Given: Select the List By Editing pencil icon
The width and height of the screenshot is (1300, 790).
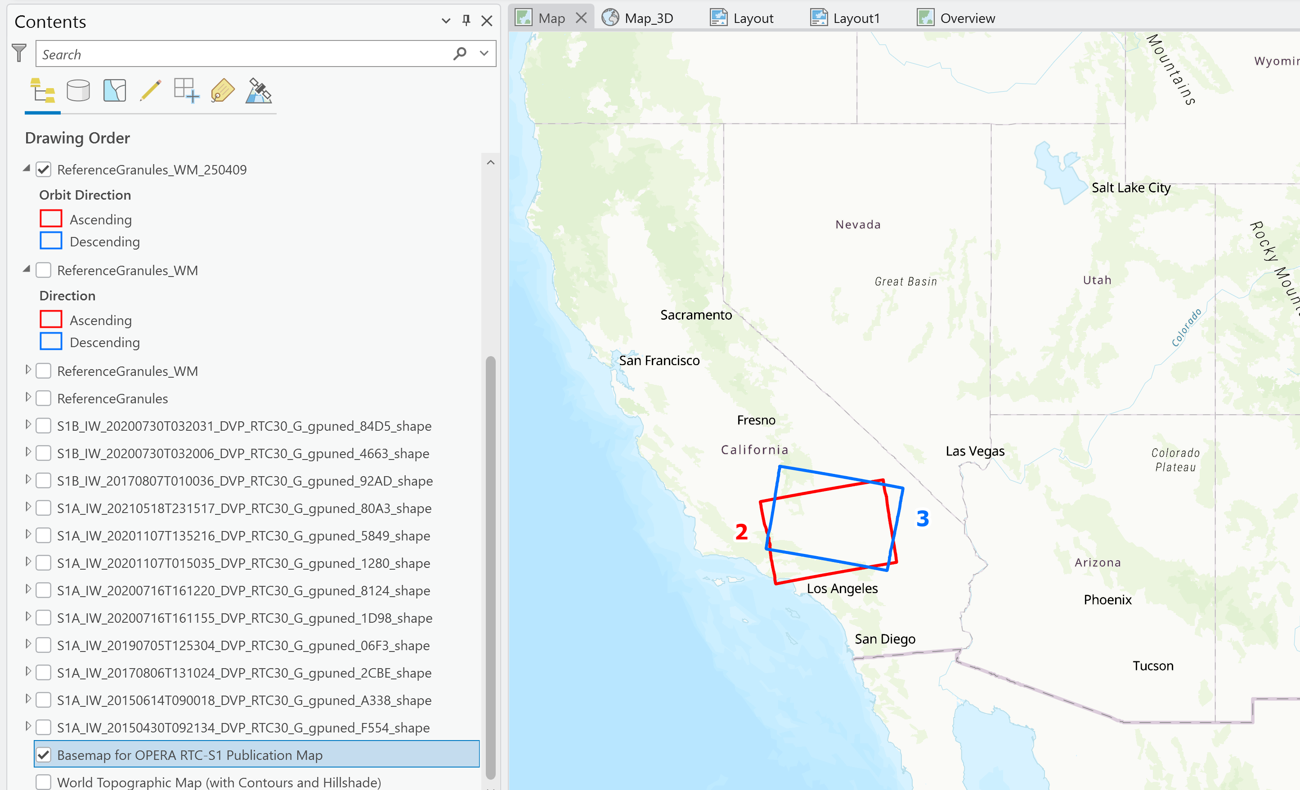Looking at the screenshot, I should [x=150, y=90].
